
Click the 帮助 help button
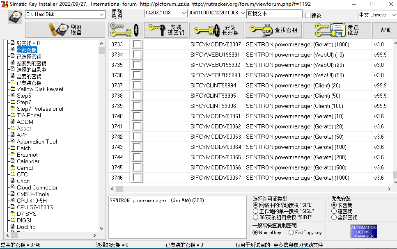pyautogui.click(x=386, y=30)
